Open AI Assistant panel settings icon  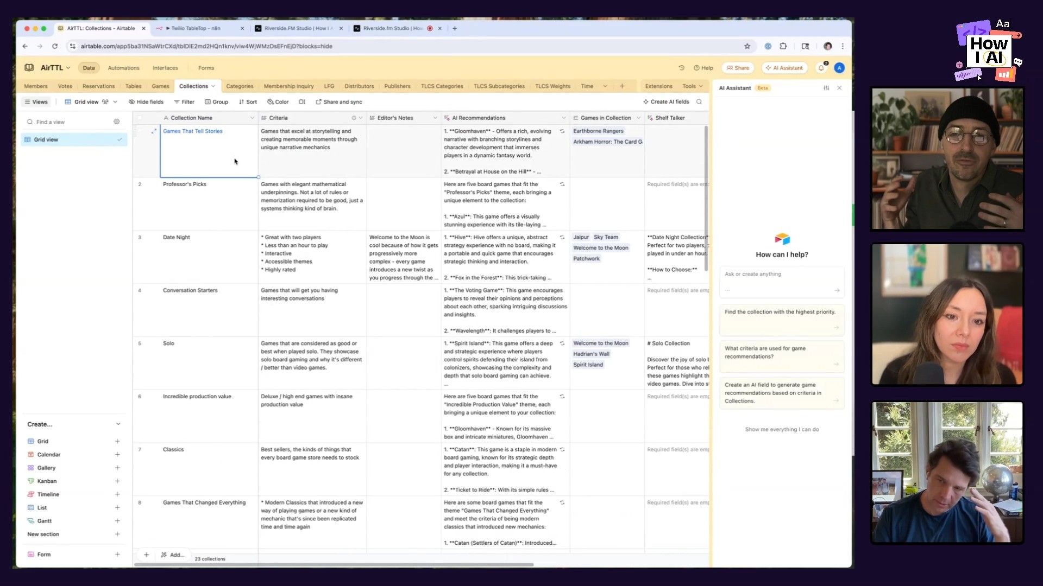click(x=826, y=88)
